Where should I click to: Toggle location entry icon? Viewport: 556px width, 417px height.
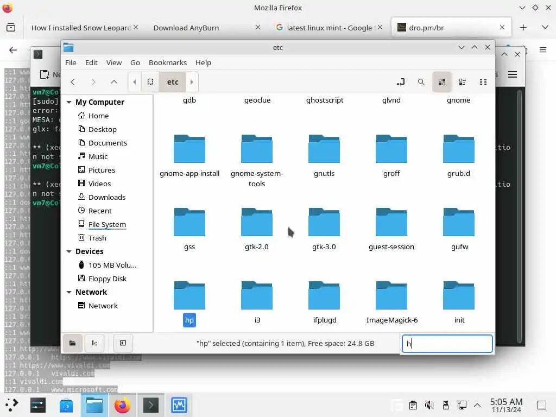point(400,82)
